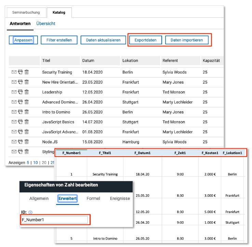
Task: Switch to the Seminarbuchung tab
Action: pos(26,12)
